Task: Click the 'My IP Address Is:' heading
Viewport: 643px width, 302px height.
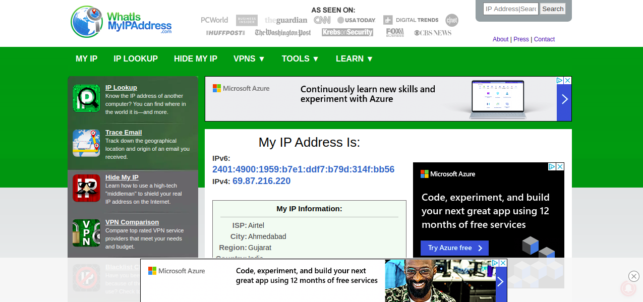Action: (x=309, y=143)
